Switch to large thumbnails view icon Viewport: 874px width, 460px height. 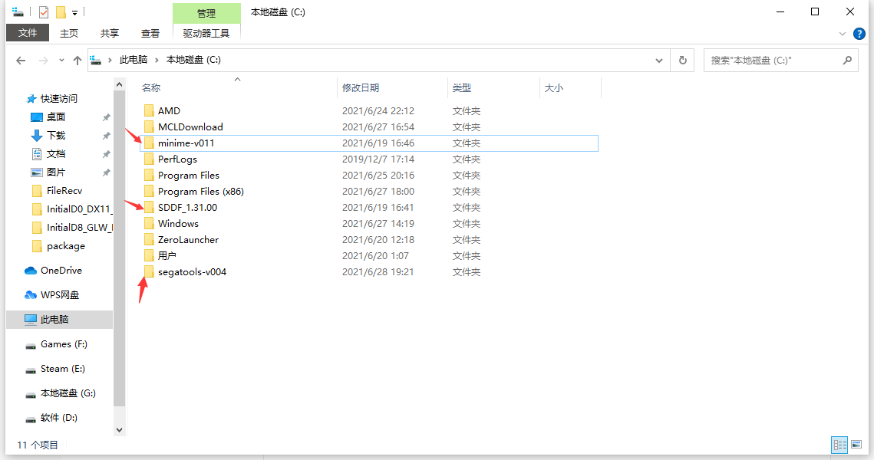click(x=856, y=445)
